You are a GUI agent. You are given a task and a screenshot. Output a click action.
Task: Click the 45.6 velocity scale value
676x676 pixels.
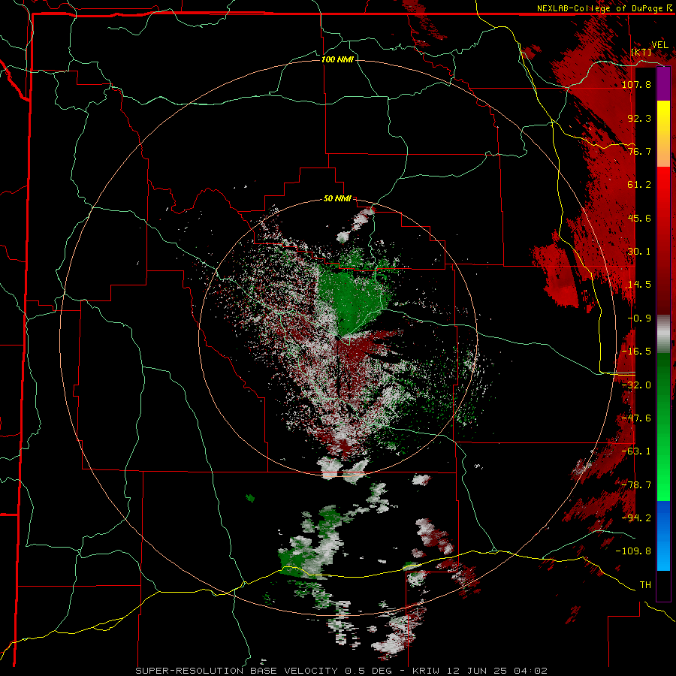pos(639,218)
